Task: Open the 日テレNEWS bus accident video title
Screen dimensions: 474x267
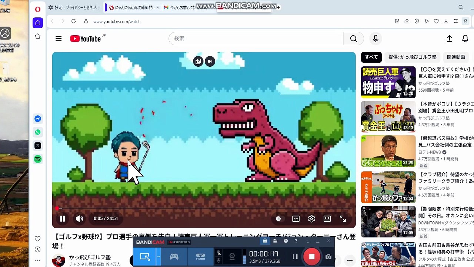Action: point(446,141)
